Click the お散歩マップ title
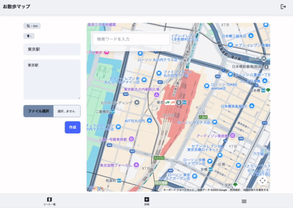293x208 pixels. (17, 6)
